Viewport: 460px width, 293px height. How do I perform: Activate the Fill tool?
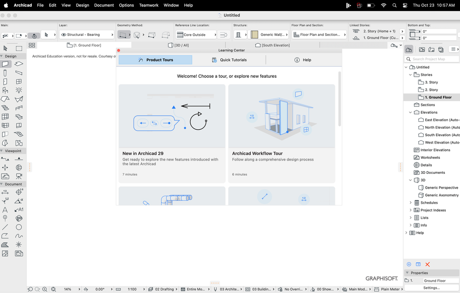[5, 245]
